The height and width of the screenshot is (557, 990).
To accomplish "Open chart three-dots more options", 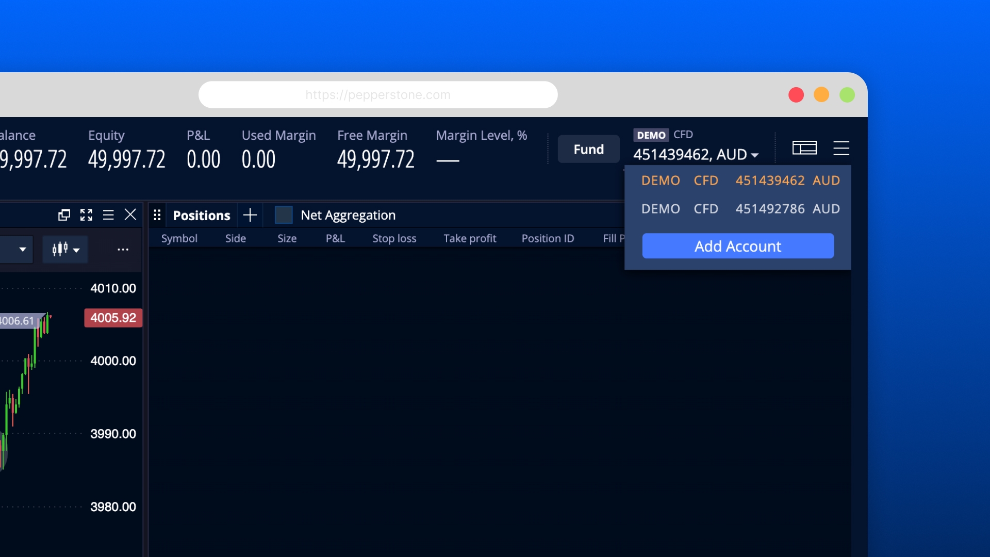I will (123, 250).
